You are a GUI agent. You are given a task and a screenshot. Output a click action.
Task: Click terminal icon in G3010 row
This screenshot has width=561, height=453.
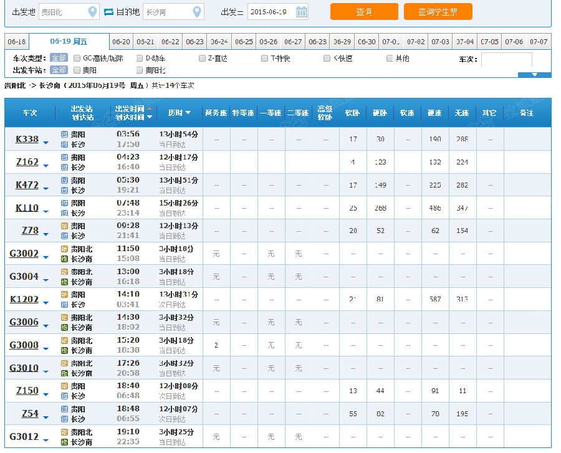coord(64,373)
